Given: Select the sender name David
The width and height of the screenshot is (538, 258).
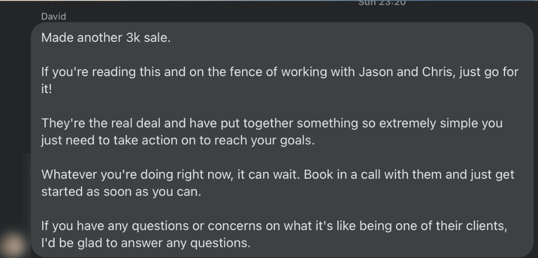Looking at the screenshot, I should pos(53,16).
